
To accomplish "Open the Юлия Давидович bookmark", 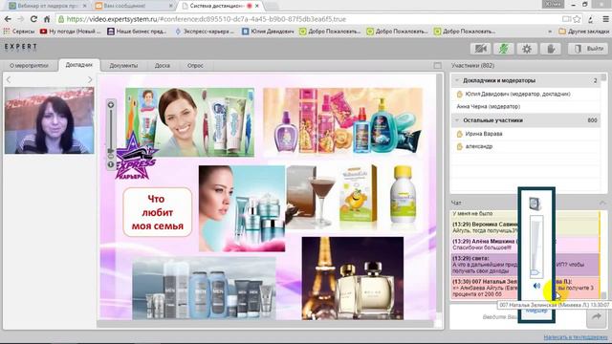I will pyautogui.click(x=268, y=32).
